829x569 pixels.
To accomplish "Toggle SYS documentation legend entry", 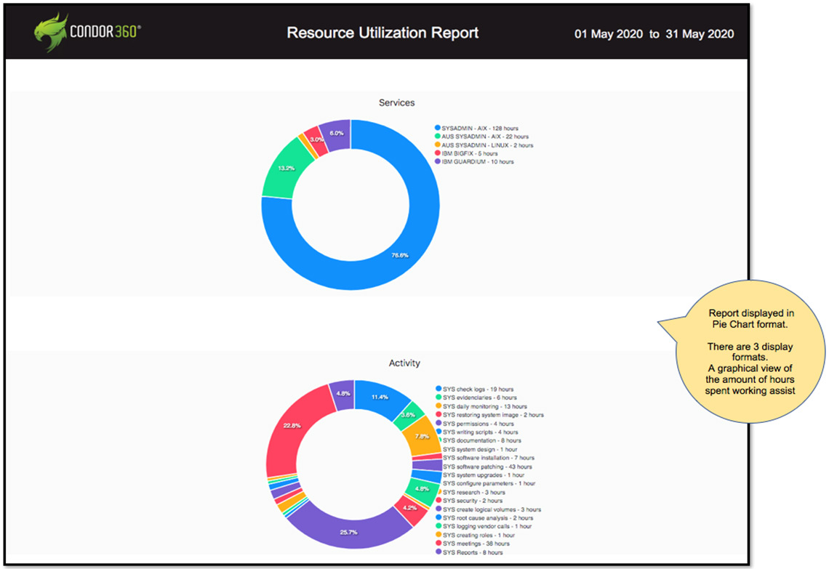I will (481, 441).
